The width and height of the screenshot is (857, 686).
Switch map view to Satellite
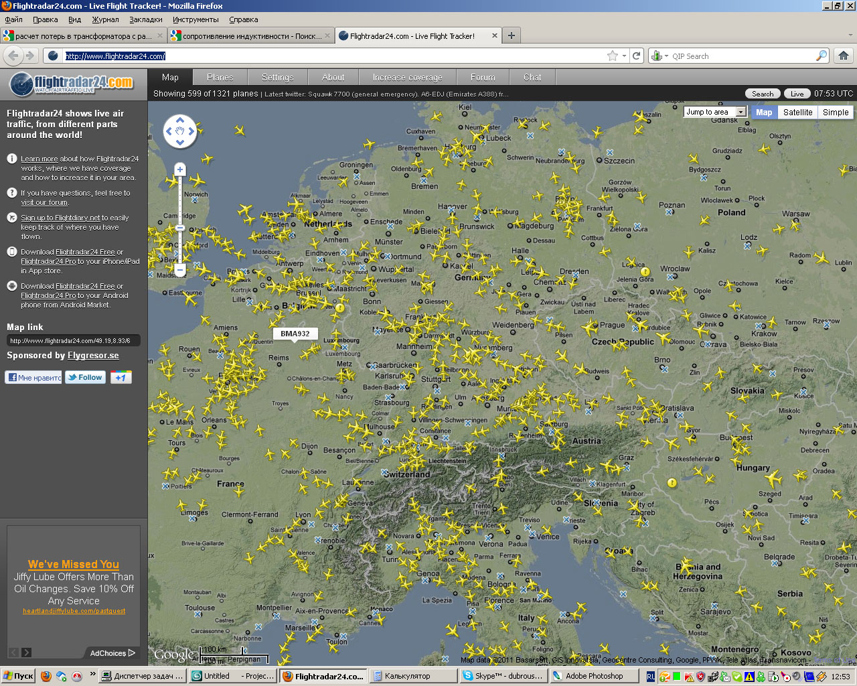797,113
